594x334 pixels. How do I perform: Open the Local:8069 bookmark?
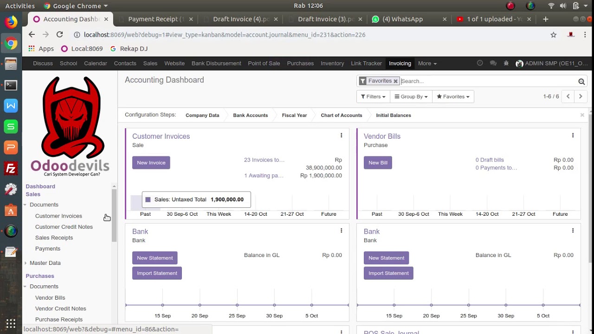(82, 49)
